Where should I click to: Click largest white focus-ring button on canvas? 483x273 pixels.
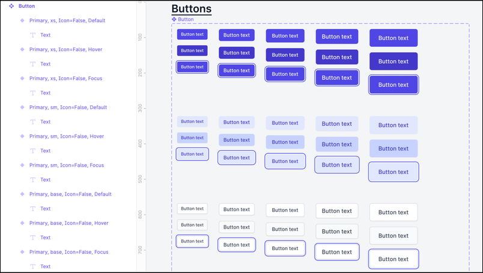tap(393, 259)
